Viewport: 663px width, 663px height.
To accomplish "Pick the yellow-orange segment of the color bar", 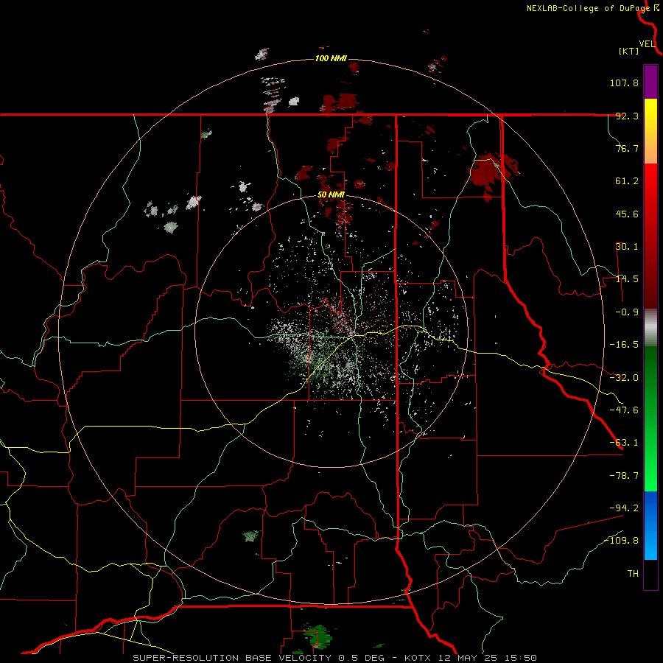I will pos(650,131).
